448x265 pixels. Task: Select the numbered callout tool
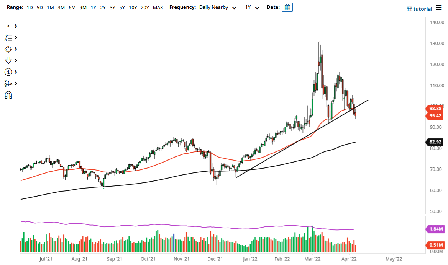pyautogui.click(x=8, y=72)
